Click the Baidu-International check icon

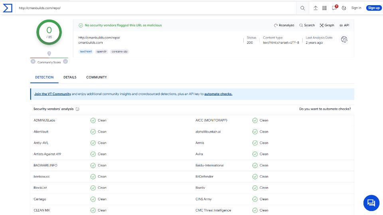(x=255, y=165)
